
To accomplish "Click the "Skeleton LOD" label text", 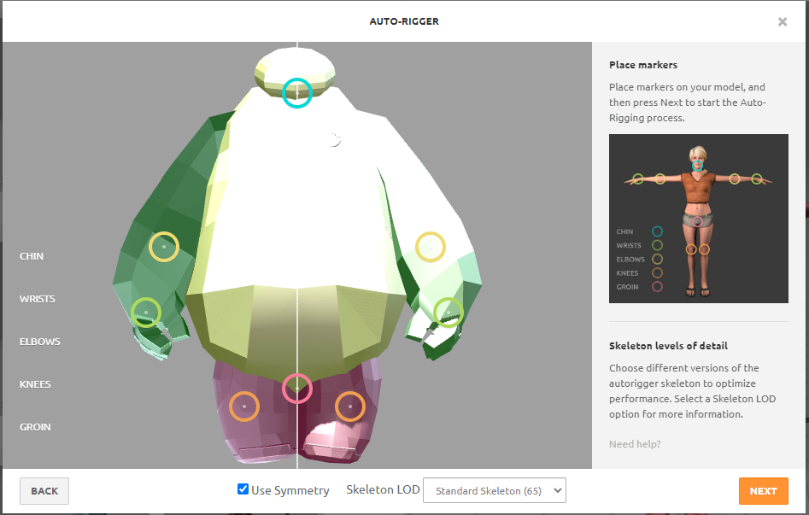I will click(x=383, y=489).
